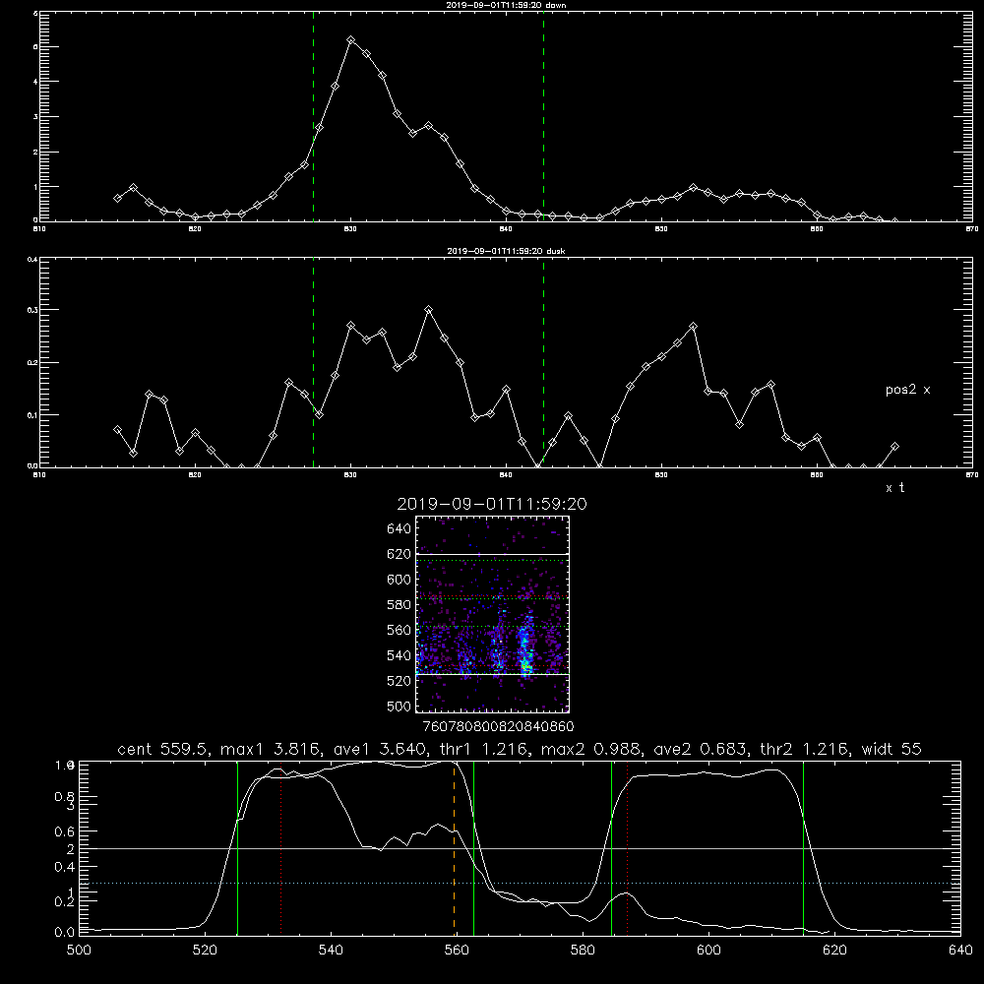
Task: Click the x-axis label 500 on bottom plot
Action: click(x=79, y=951)
